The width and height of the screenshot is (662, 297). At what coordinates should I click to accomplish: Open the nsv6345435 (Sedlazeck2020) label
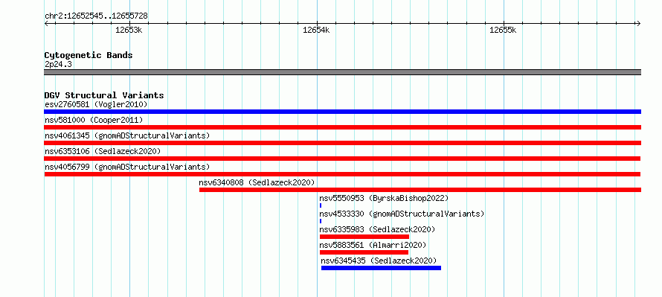(379, 261)
